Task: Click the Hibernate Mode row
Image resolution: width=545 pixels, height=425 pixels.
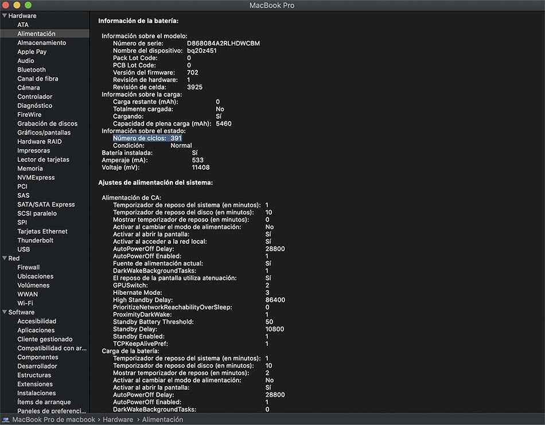Action: coord(191,293)
